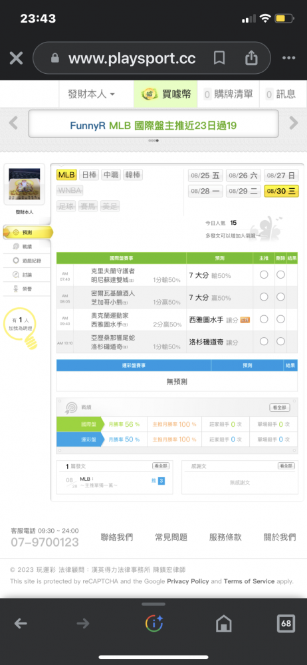This screenshot has height=665, width=307.
Task: Tap customer service number 07-9700123
Action: click(45, 542)
